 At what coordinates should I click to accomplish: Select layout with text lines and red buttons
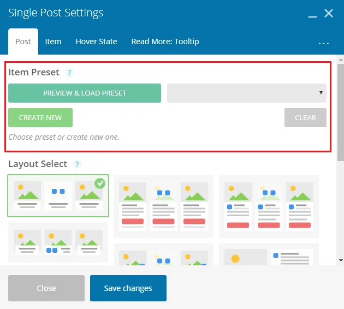point(163,206)
